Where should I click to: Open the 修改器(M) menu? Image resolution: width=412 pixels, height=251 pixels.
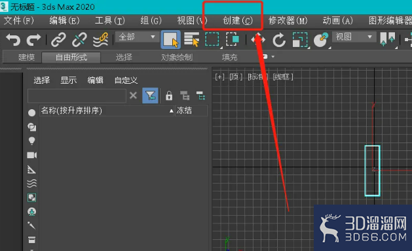tap(288, 21)
